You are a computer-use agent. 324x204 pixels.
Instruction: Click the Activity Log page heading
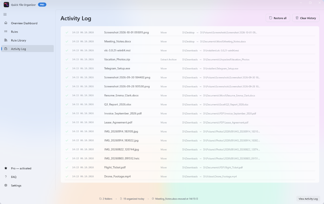76,18
